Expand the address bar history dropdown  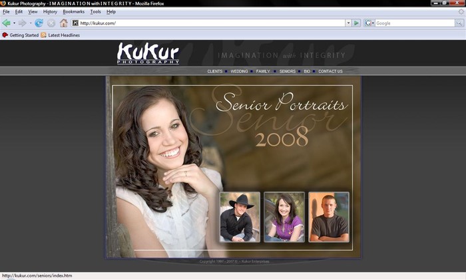[x=348, y=23]
